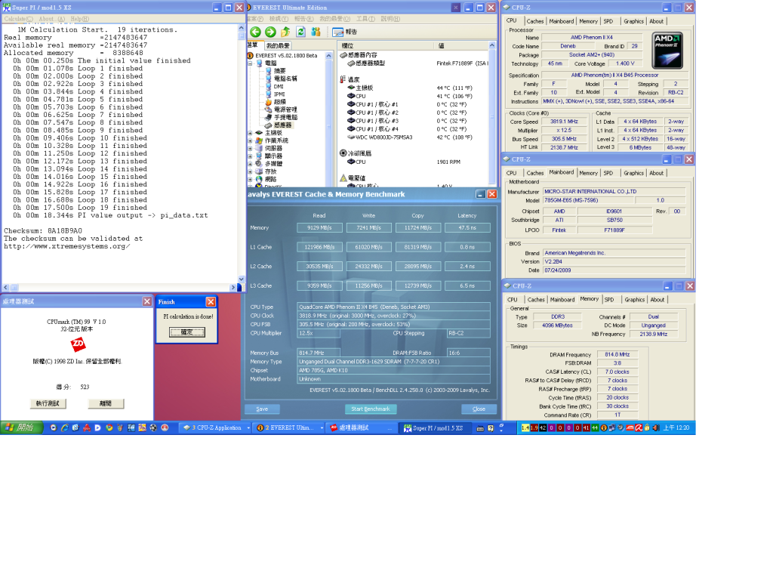Image resolution: width=773 pixels, height=580 pixels.
Task: Expand the 存放 storage tree node
Action: [x=250, y=171]
